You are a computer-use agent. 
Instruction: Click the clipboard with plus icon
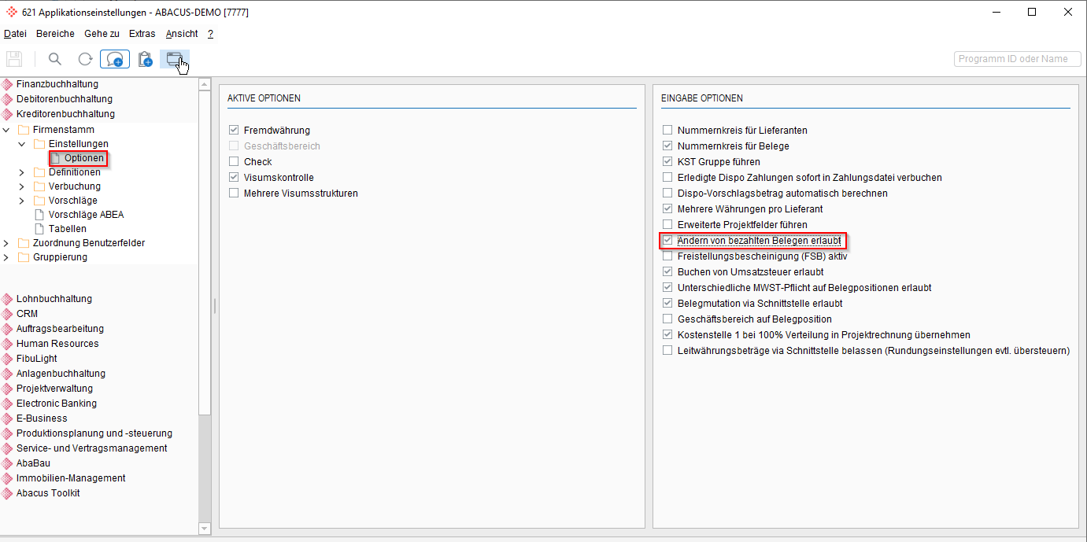point(145,59)
